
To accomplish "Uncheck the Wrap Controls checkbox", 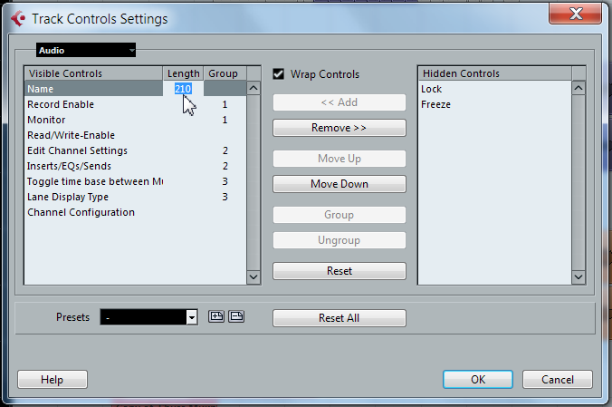I will tap(278, 74).
